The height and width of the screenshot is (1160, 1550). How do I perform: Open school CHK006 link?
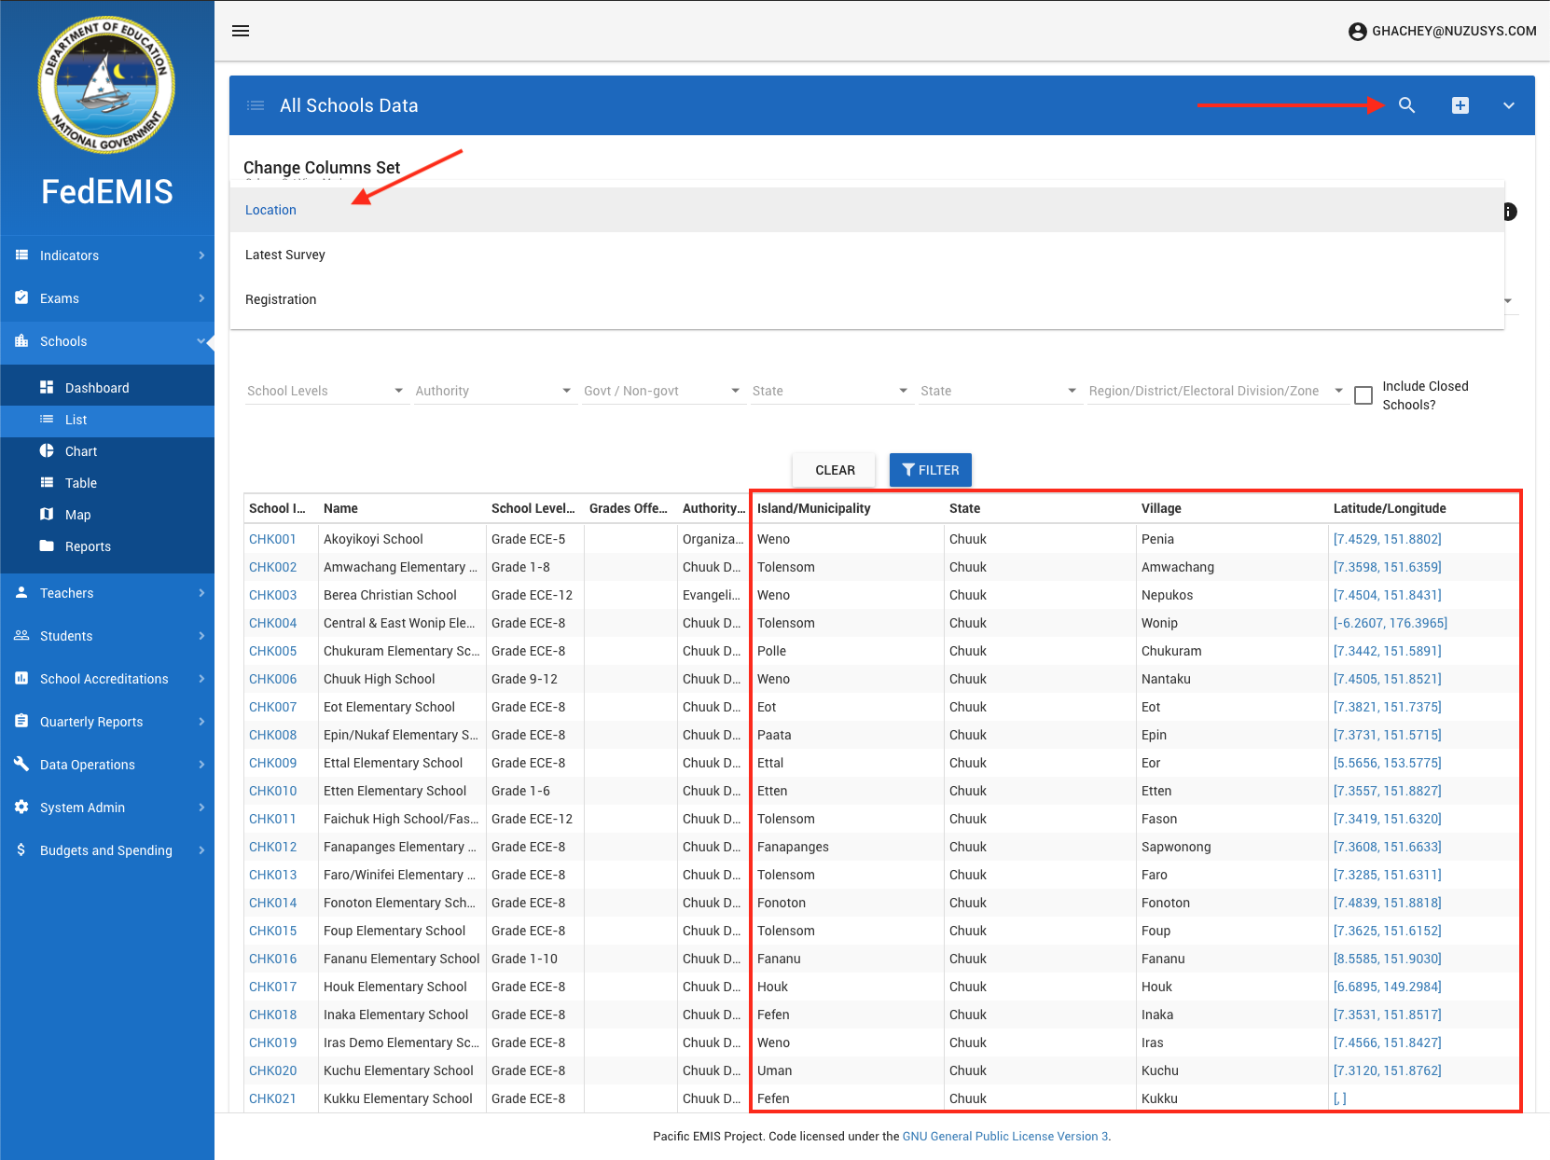tap(272, 679)
